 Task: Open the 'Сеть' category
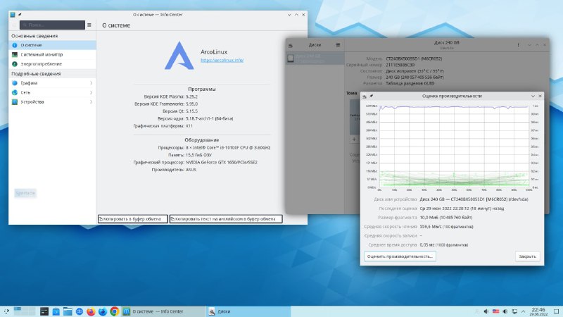[52, 92]
